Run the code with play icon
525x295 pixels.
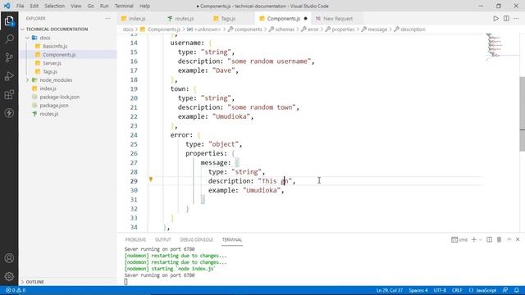pyautogui.click(x=495, y=18)
